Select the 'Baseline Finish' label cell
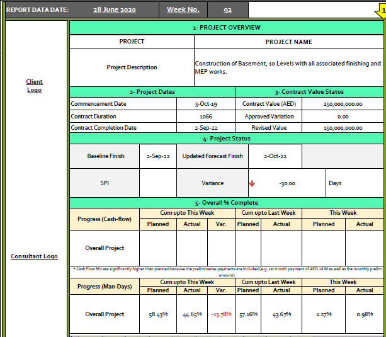 tap(105, 156)
